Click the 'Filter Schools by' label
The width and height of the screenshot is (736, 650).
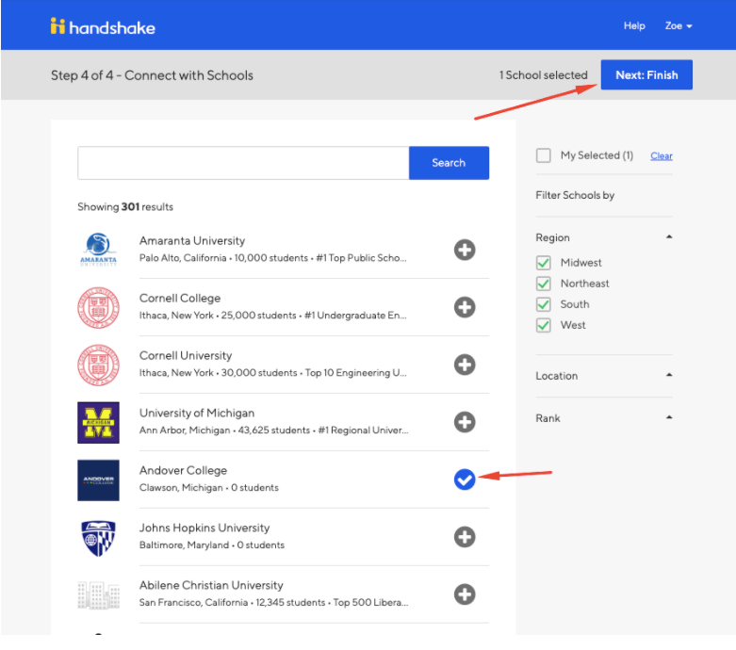575,195
